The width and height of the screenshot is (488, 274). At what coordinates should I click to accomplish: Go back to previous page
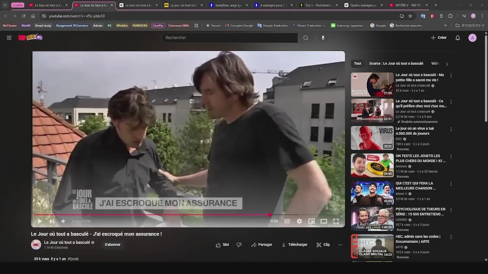click(5, 16)
